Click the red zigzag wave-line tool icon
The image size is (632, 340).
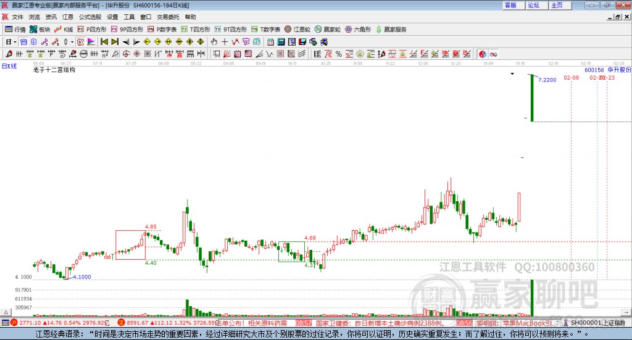(x=235, y=42)
